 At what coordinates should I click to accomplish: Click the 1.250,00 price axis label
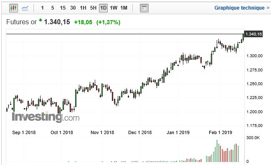pyautogui.click(x=254, y=84)
